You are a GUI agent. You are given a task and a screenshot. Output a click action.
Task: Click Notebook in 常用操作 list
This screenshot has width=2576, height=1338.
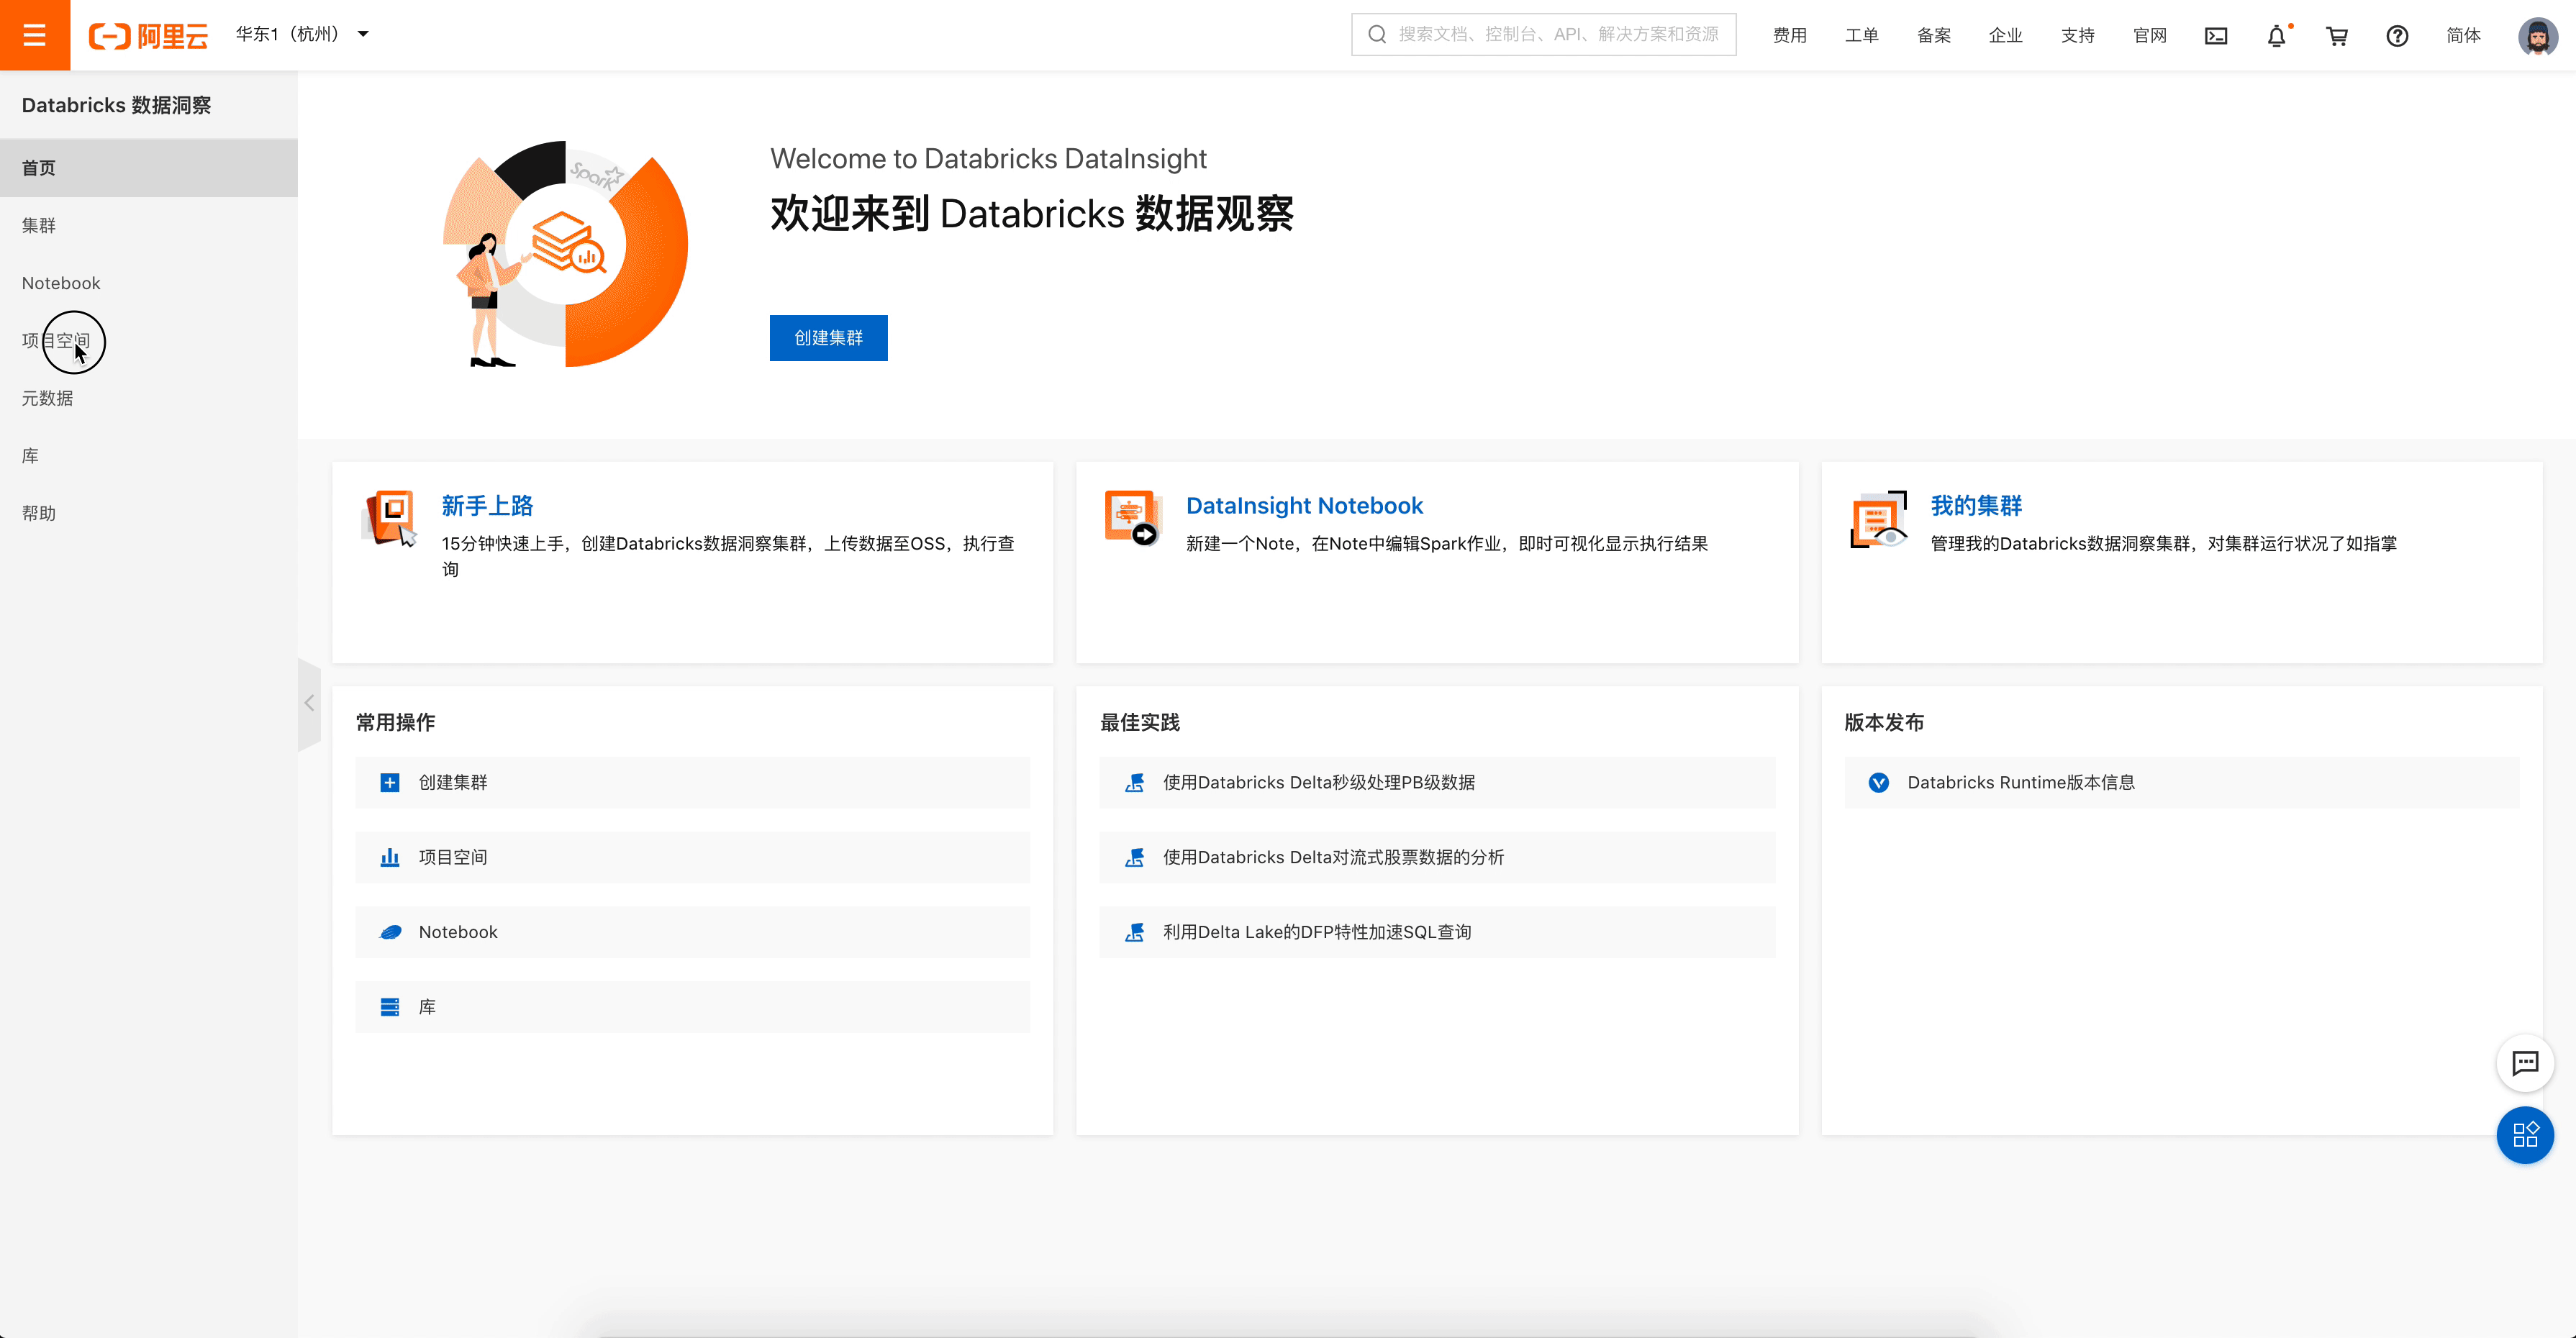(x=692, y=933)
